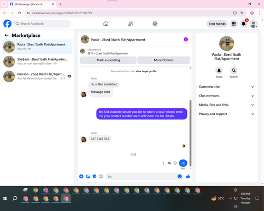Viewport: 264px width, 211px height.
Task: Click Mark as pending
Action: 108,60
